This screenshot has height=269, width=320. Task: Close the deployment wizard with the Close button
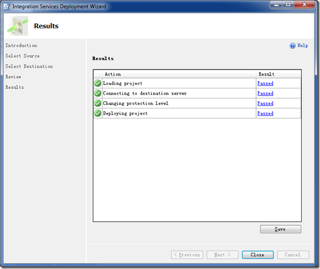click(258, 255)
